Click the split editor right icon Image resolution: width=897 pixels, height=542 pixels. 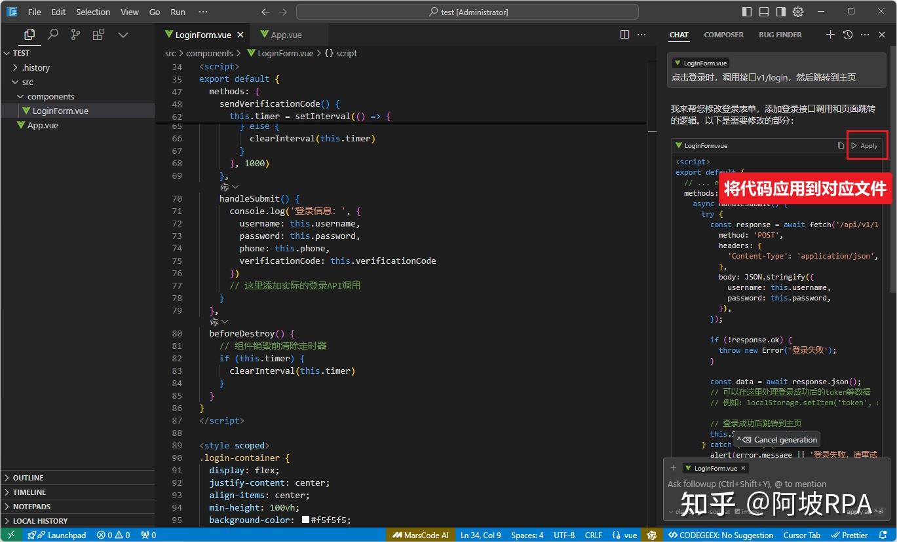[624, 35]
